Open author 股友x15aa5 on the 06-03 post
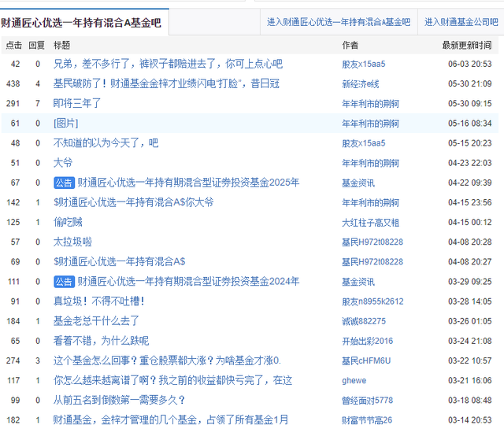This screenshot has width=504, height=425. click(364, 65)
